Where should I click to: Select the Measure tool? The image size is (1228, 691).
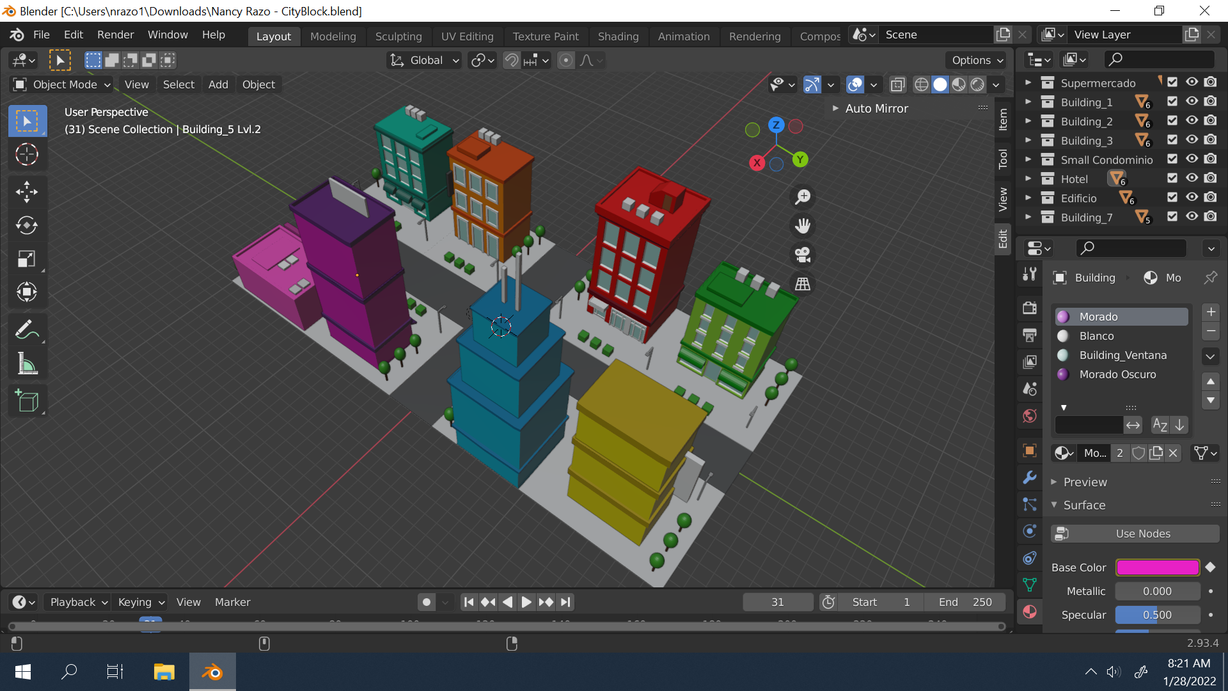click(27, 364)
